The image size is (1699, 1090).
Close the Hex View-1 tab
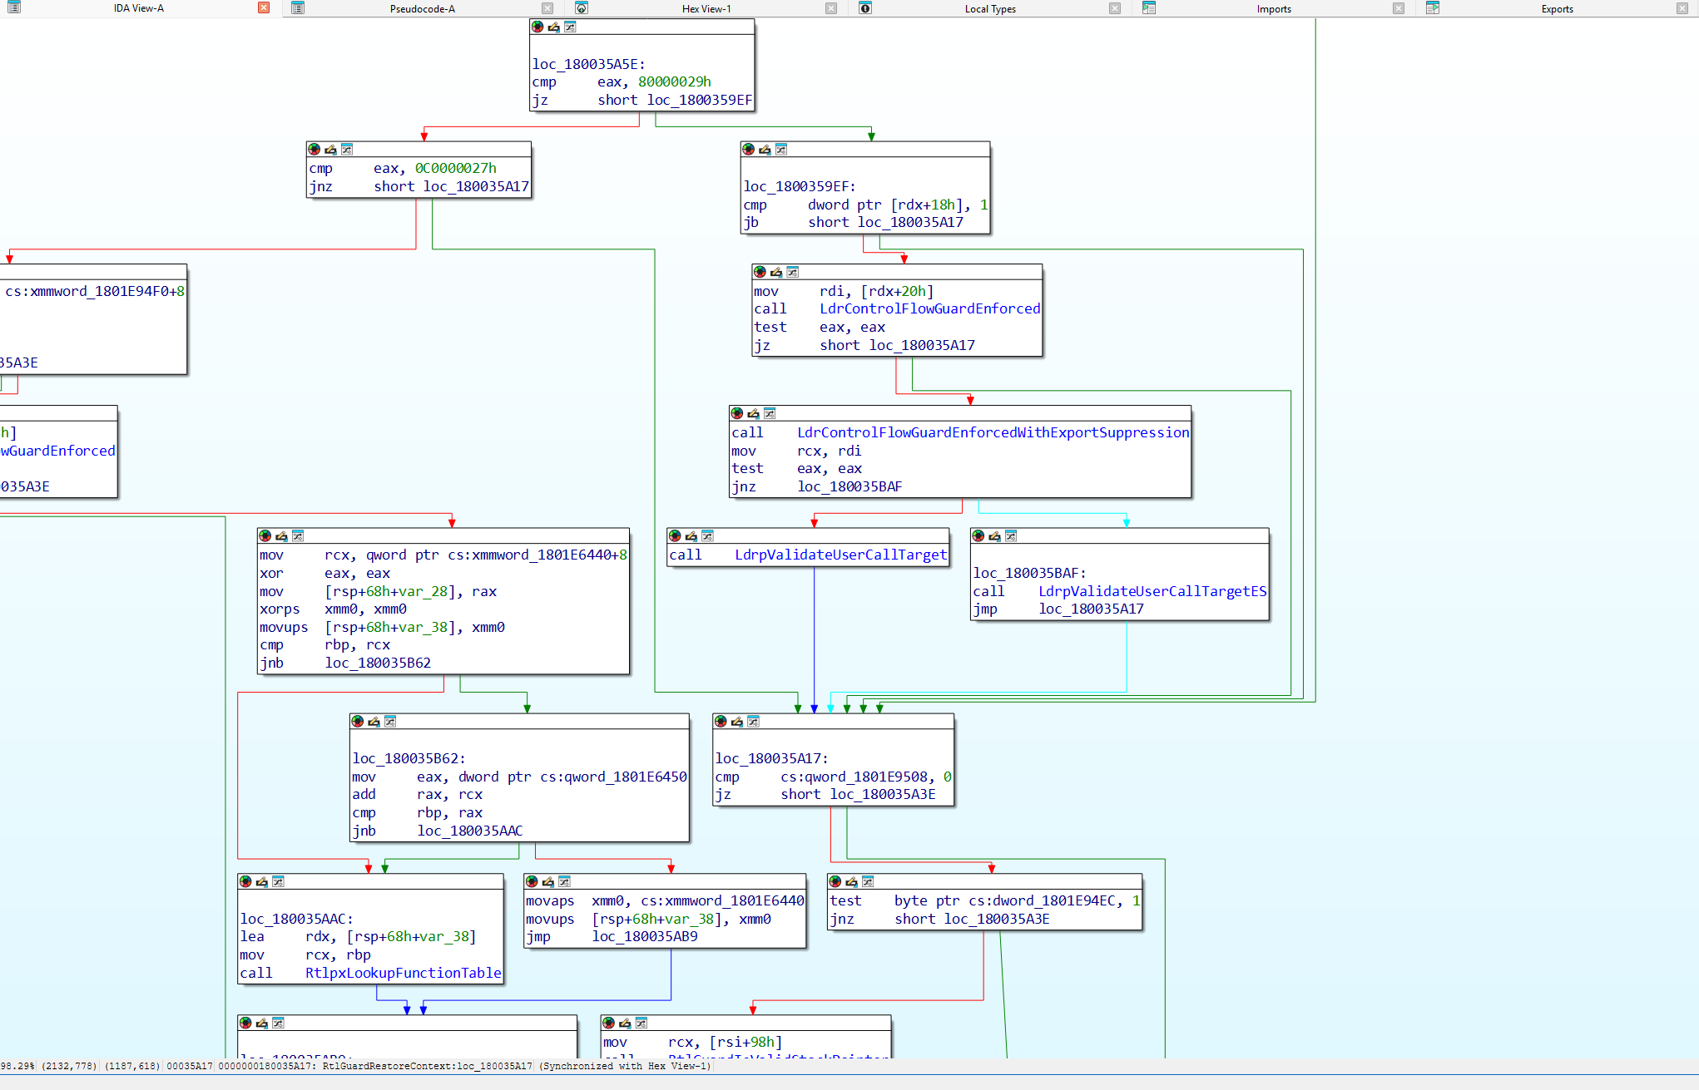point(831,8)
